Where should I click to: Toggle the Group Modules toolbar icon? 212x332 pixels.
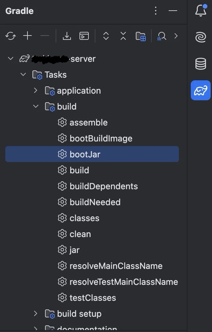(141, 36)
